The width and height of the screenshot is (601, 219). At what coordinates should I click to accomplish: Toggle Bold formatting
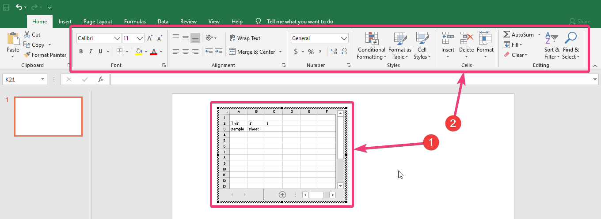pos(81,52)
